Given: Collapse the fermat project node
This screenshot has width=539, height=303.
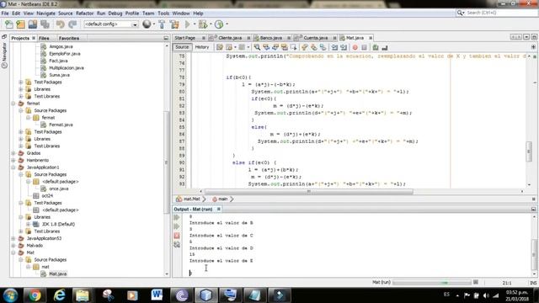Looking at the screenshot, I should pyautogui.click(x=13, y=104).
